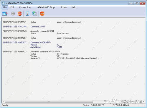Click the timestamp 2018/5/21 13:53:38,460522
This screenshot has height=108, width=147.
coord(14,51)
